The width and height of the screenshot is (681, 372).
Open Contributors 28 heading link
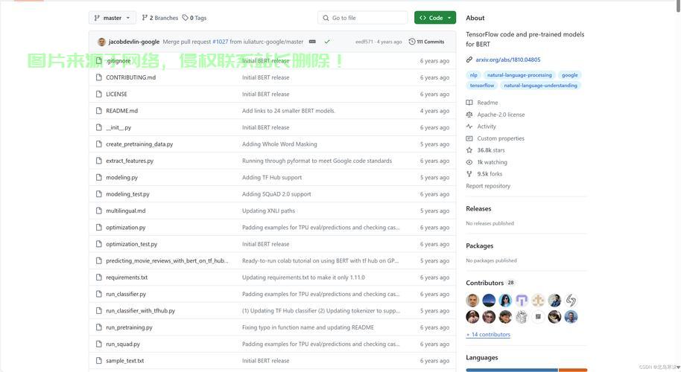point(490,283)
